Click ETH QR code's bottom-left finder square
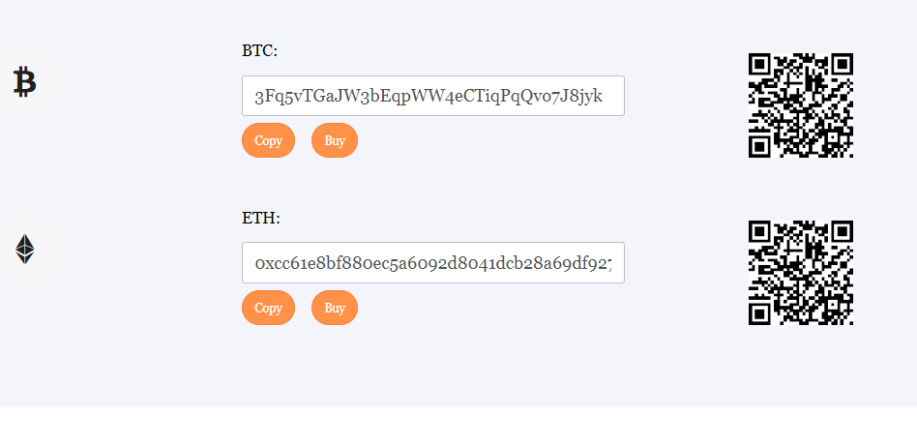 point(759,314)
